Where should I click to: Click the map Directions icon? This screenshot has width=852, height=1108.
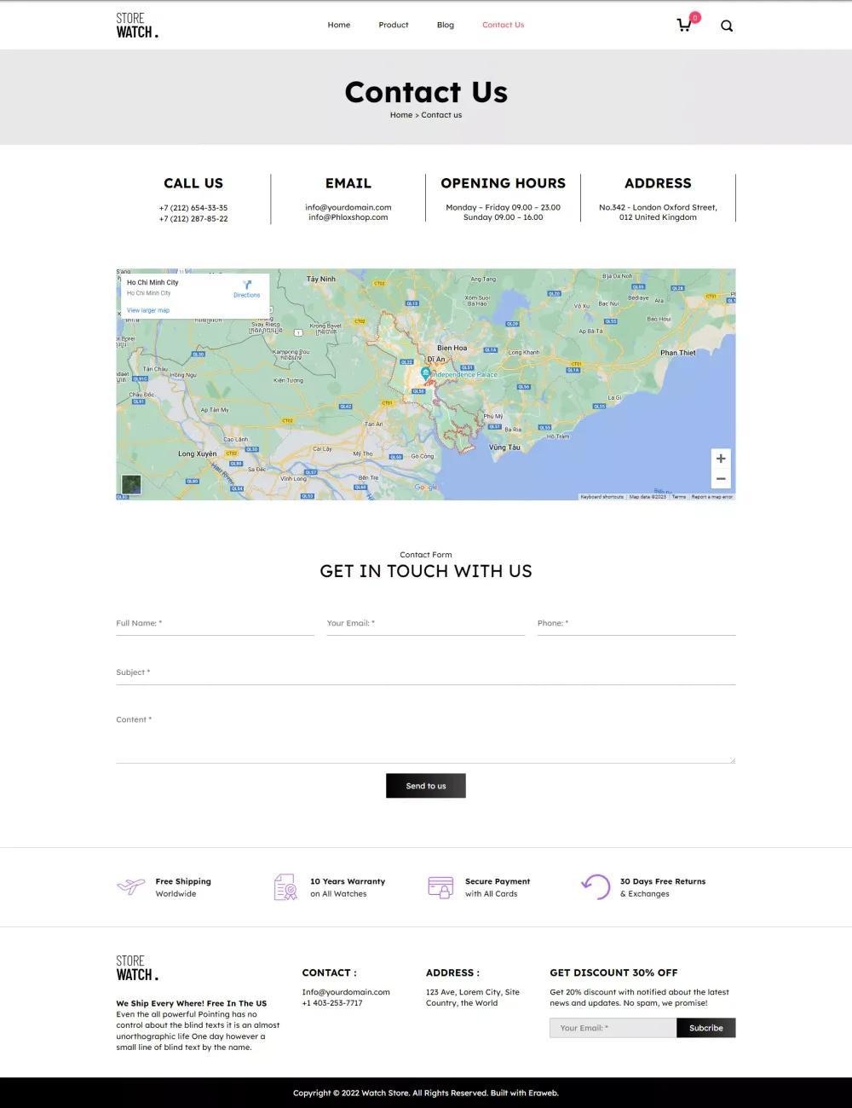[247, 285]
